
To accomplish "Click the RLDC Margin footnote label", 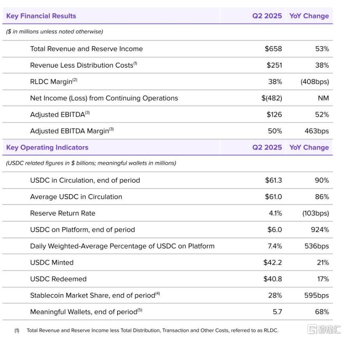I will click(x=54, y=81).
